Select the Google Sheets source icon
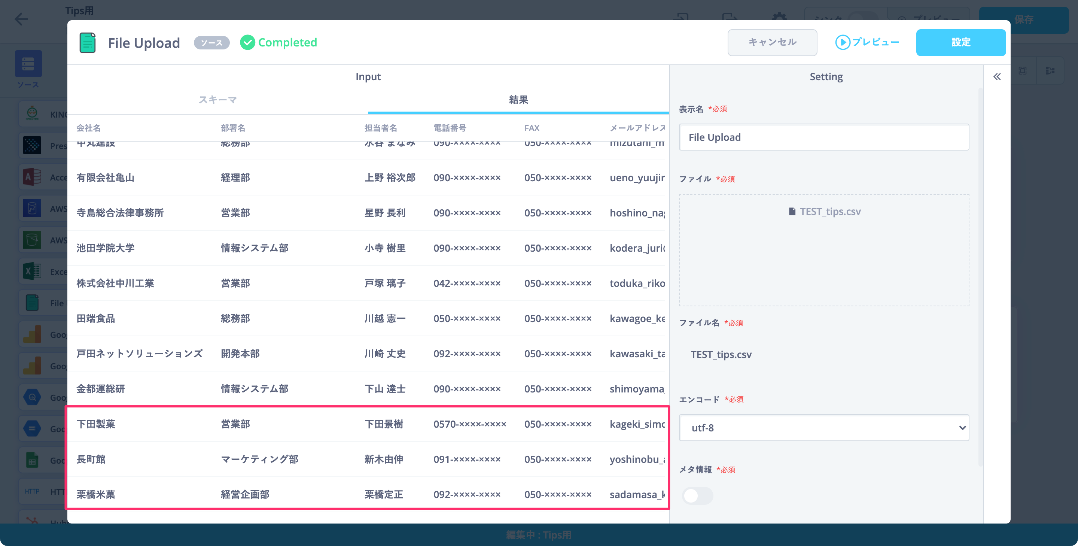The image size is (1078, 546). click(32, 460)
